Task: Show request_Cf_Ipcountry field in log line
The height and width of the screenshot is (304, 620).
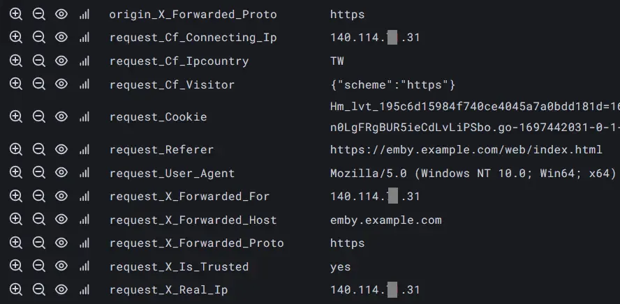Action: (61, 61)
